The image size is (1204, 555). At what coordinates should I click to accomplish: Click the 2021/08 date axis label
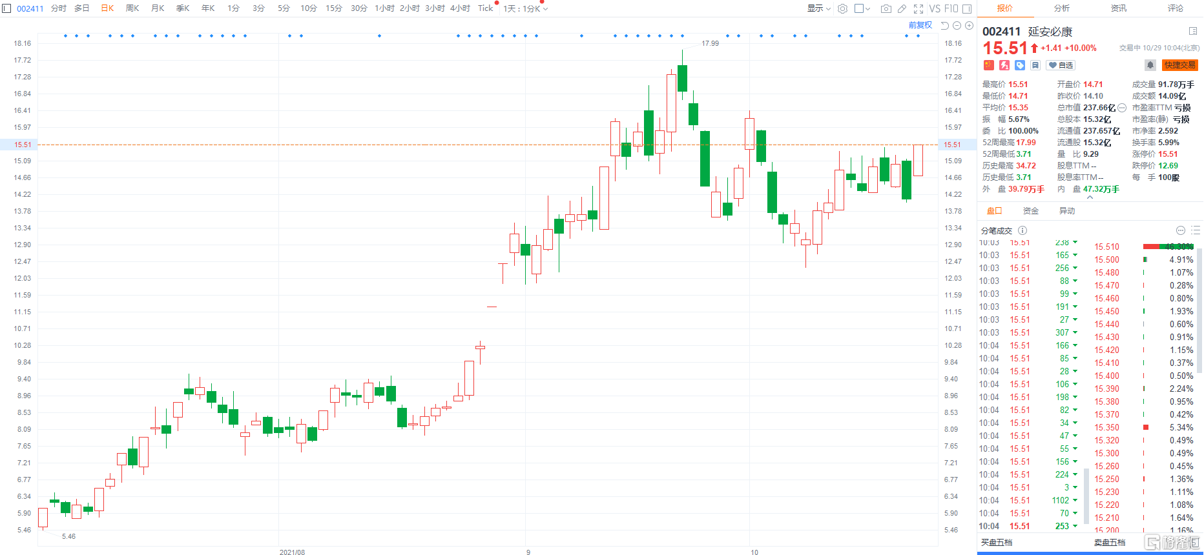tap(292, 552)
